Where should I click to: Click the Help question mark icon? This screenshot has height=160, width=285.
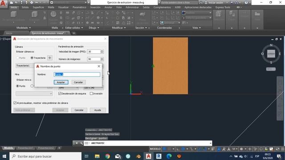pos(246,3)
